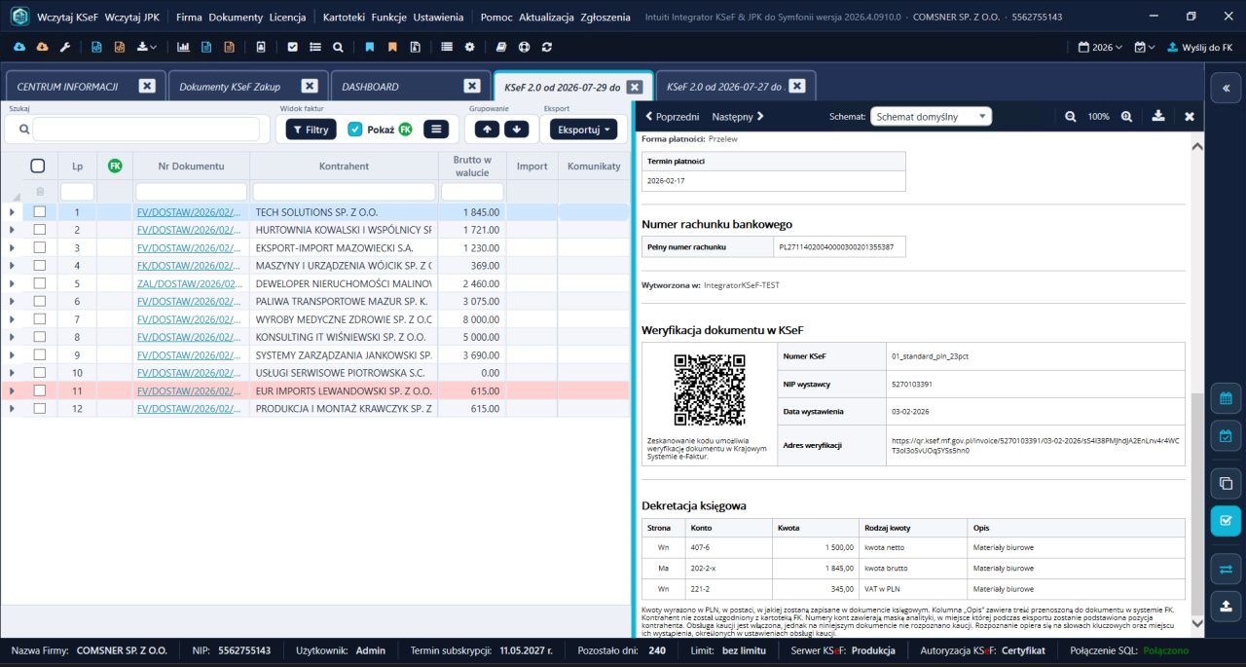1246x667 pixels.
Task: Download the invoice preview document
Action: pos(1158,116)
